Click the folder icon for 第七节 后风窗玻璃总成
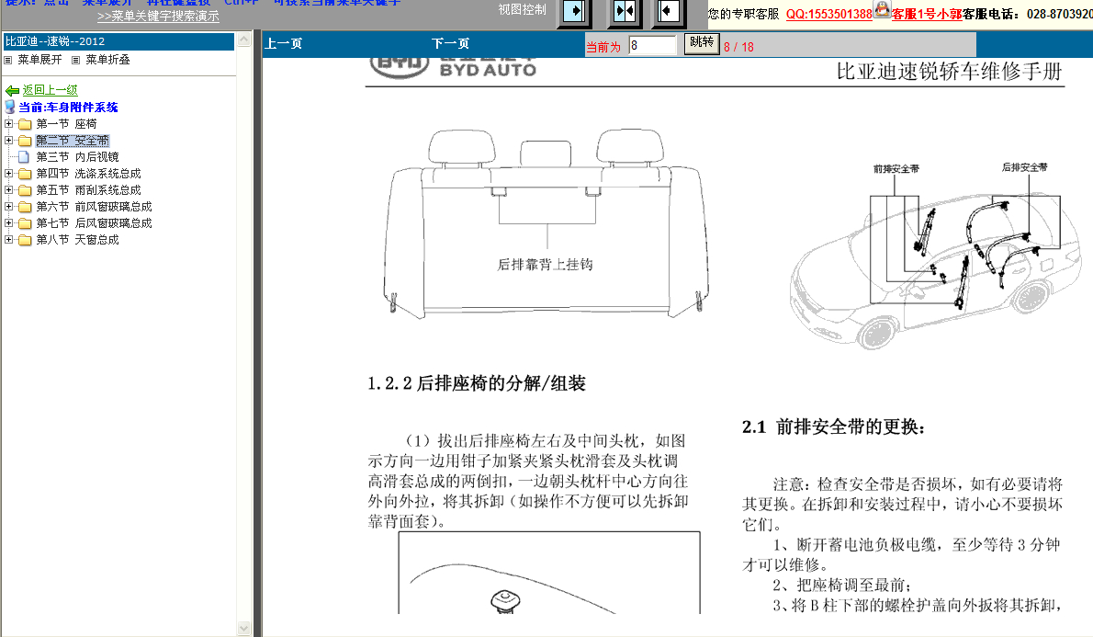Viewport: 1093px width, 637px height. click(25, 223)
